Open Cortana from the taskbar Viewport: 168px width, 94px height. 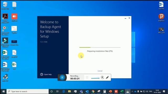point(51,91)
